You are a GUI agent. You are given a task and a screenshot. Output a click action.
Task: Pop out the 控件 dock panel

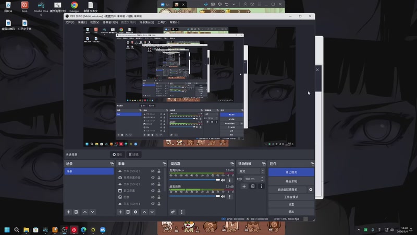(312, 163)
